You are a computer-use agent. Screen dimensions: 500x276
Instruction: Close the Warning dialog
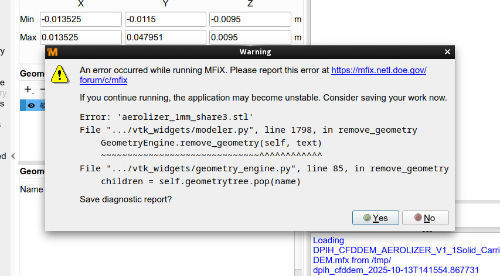tap(448, 52)
